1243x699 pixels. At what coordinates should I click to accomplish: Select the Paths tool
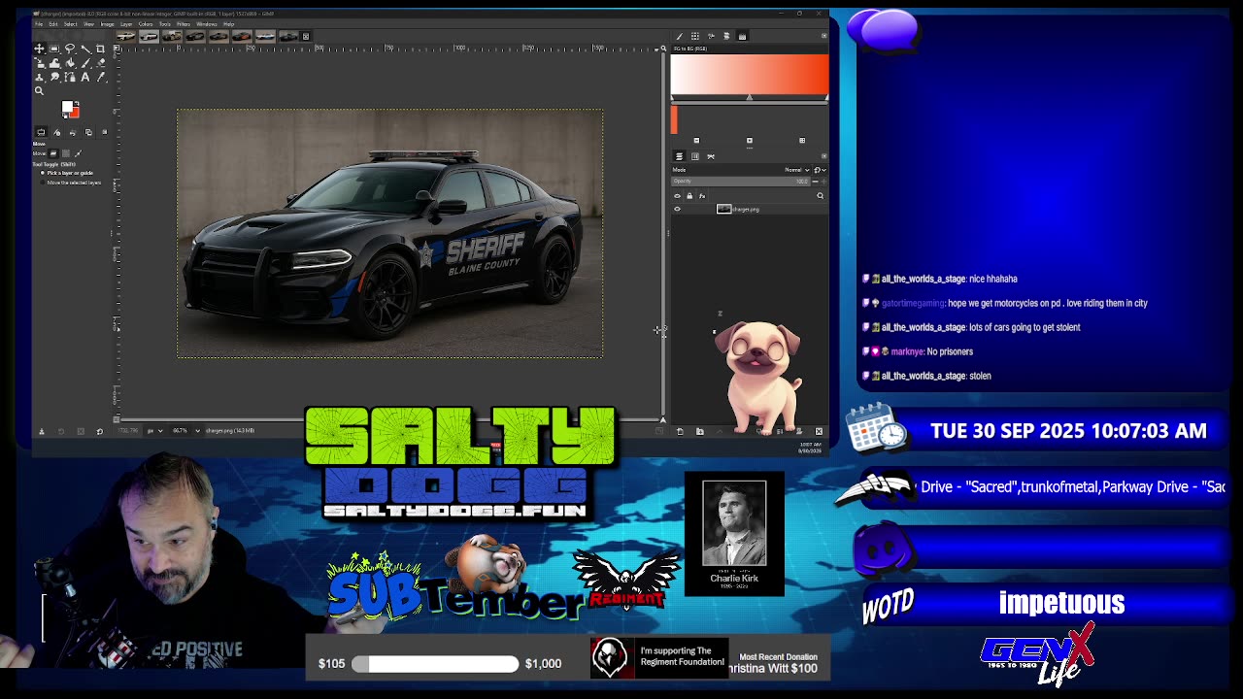pyautogui.click(x=70, y=77)
